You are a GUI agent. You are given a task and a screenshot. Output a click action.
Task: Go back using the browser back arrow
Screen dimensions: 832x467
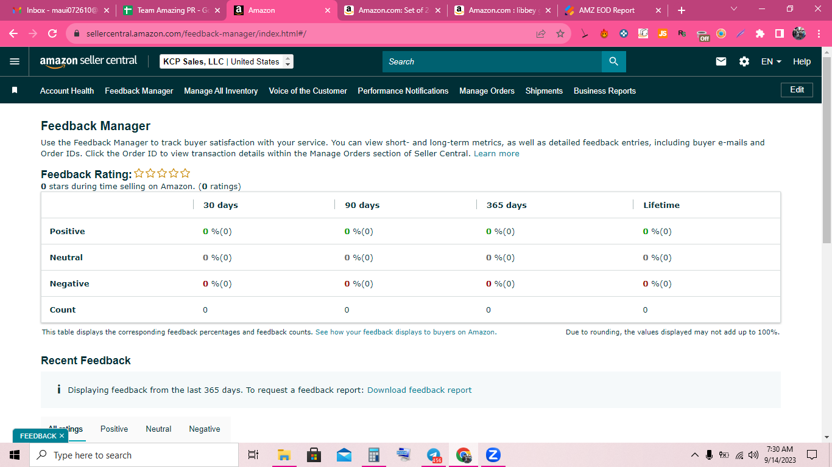(13, 33)
